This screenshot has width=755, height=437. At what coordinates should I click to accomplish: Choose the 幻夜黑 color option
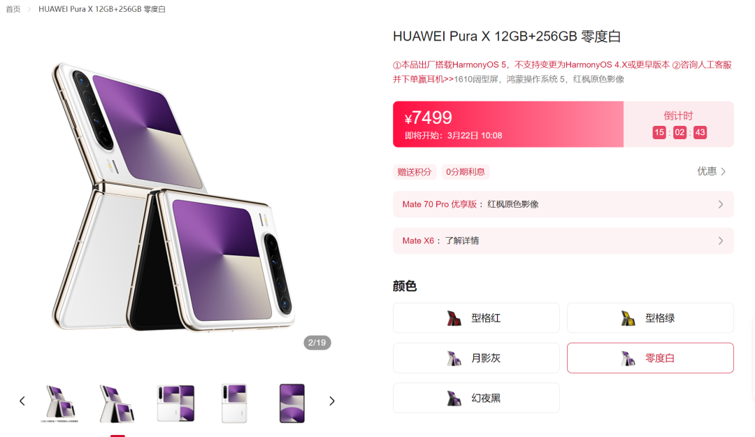coord(476,398)
